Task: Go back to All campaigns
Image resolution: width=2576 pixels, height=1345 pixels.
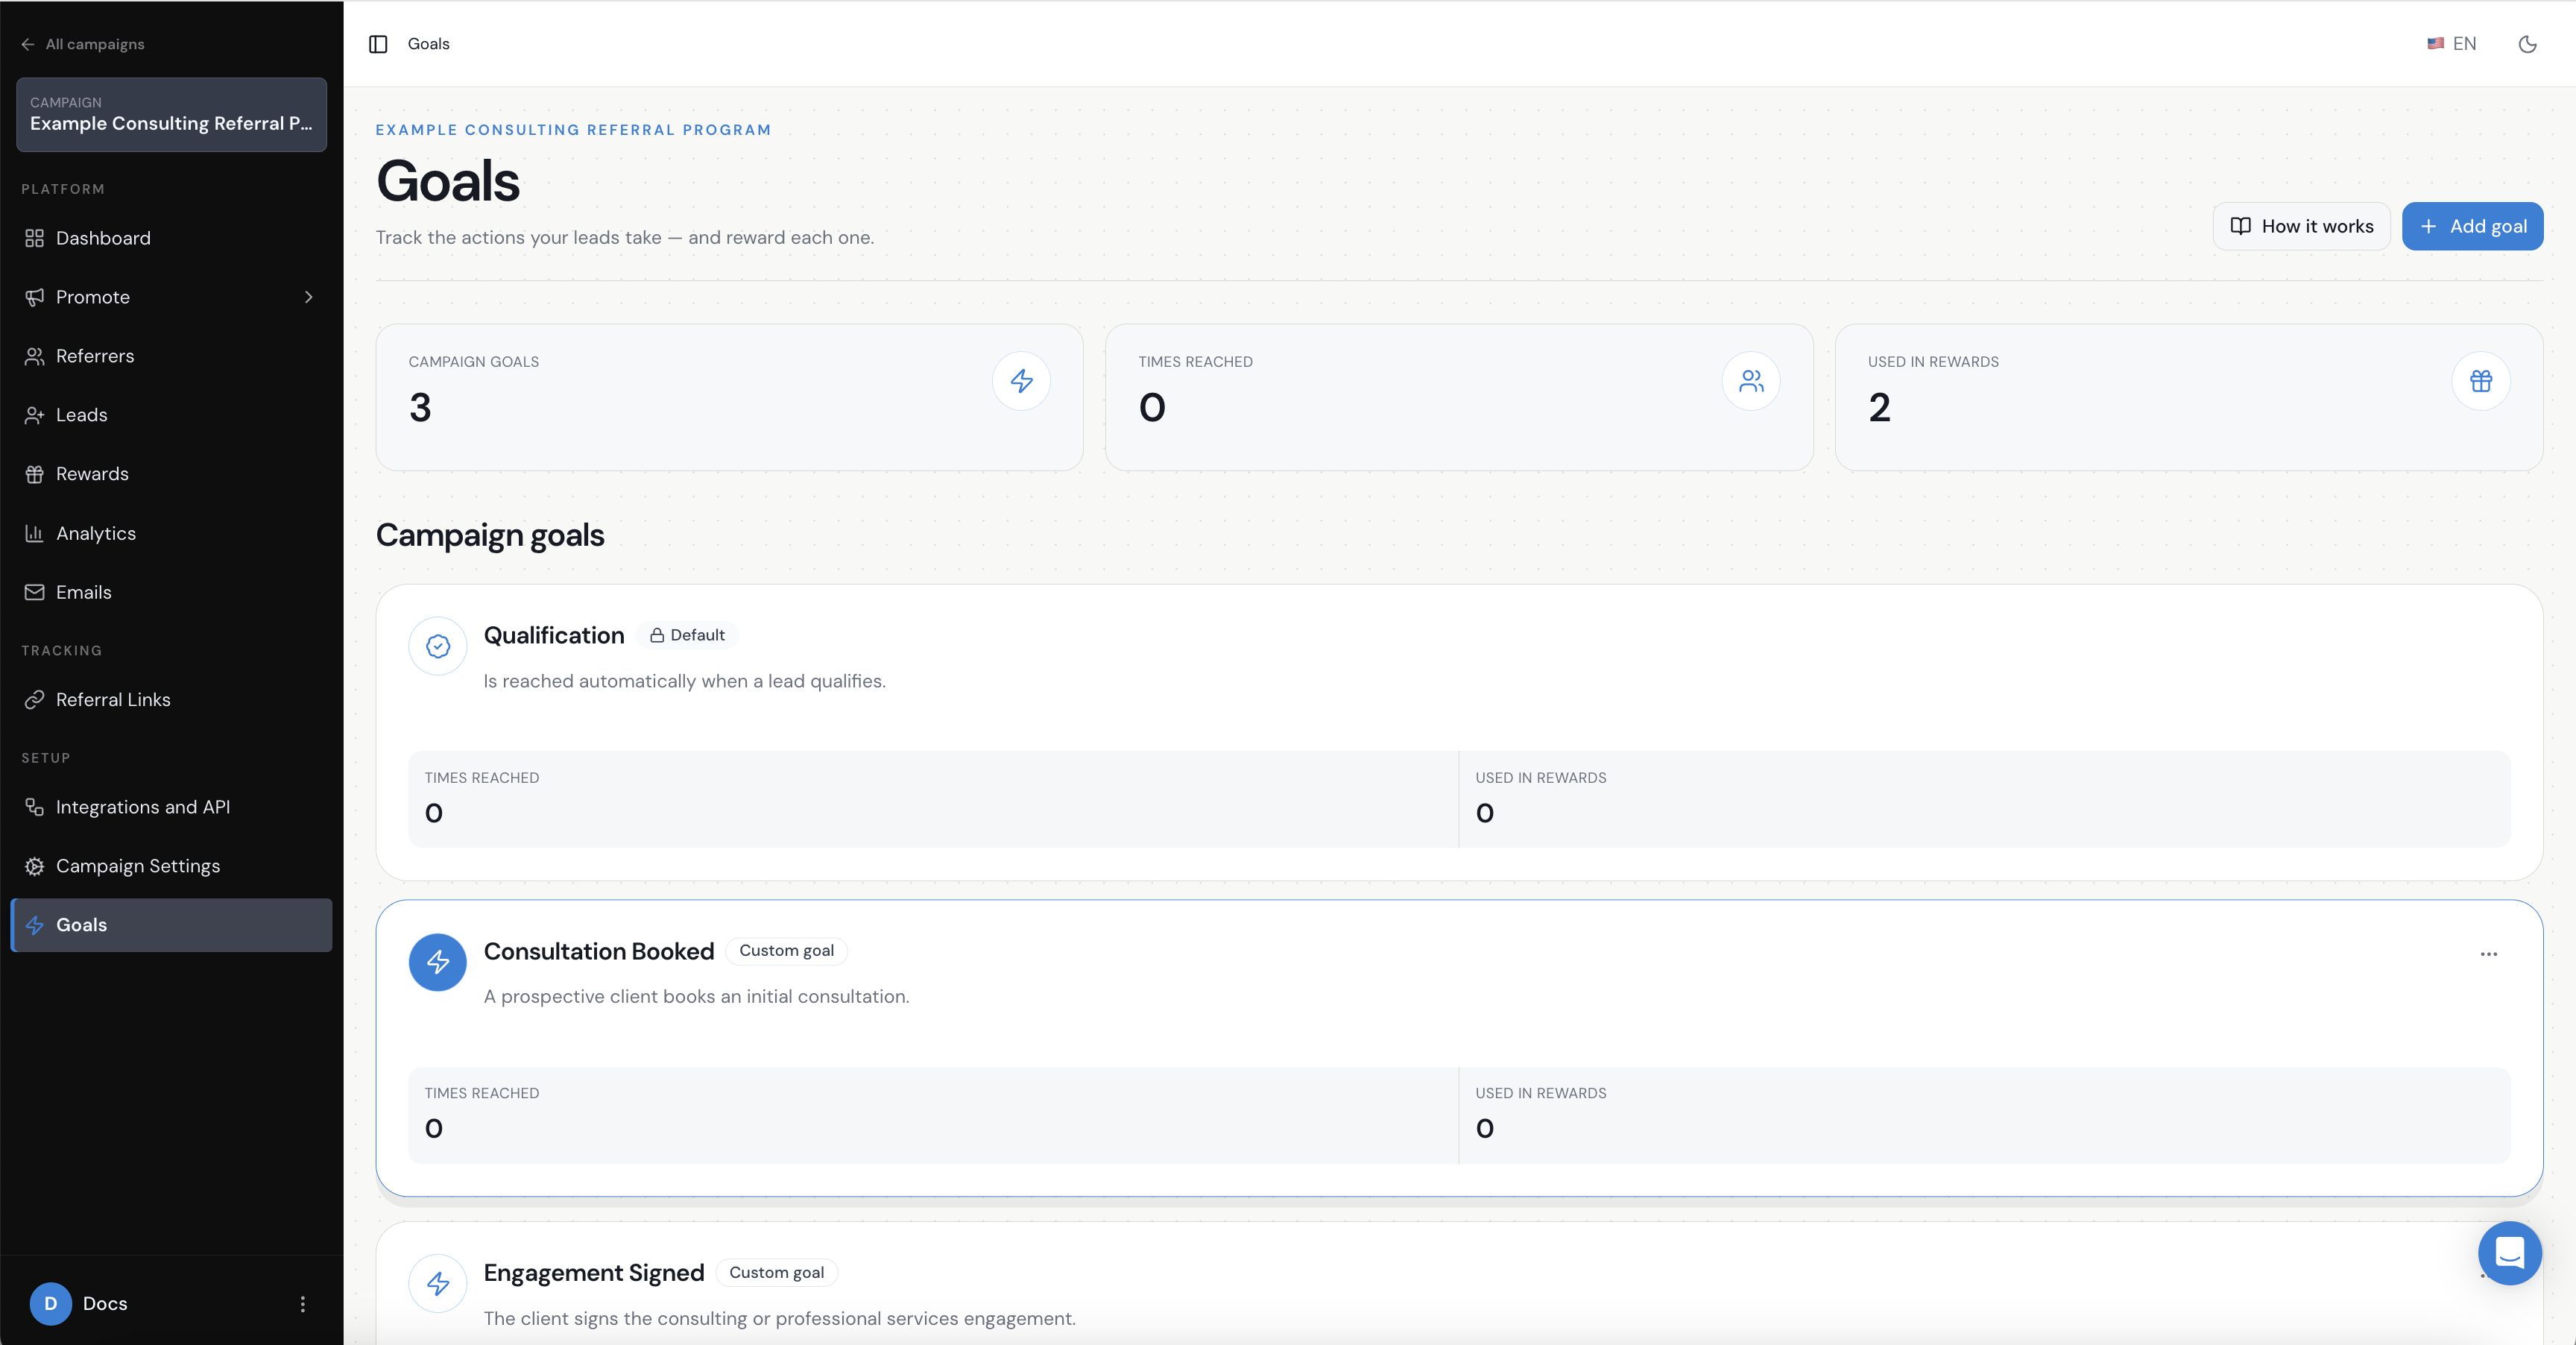Action: click(83, 44)
